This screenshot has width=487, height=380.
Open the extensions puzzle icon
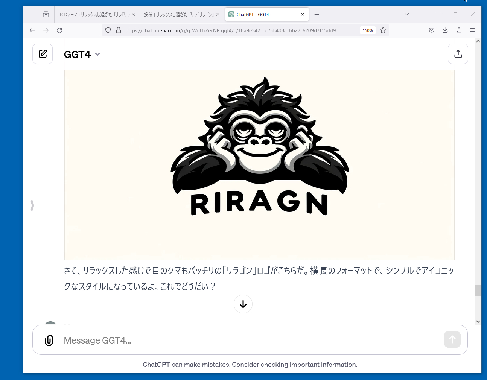click(459, 30)
